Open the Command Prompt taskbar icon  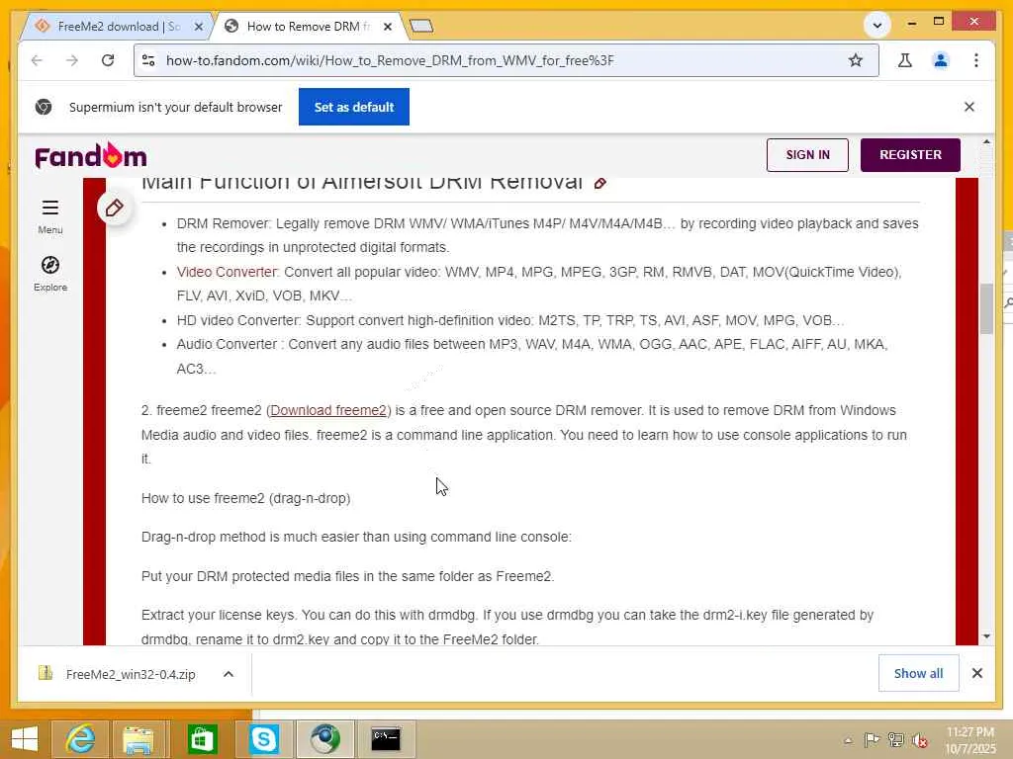[x=386, y=739]
